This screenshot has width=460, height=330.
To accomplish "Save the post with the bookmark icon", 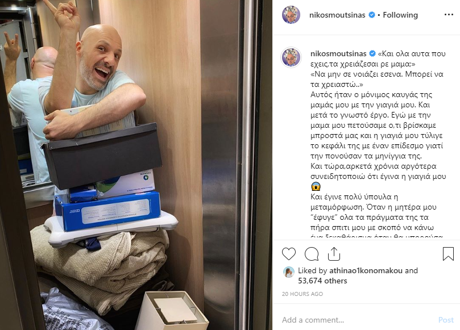I will (448, 254).
